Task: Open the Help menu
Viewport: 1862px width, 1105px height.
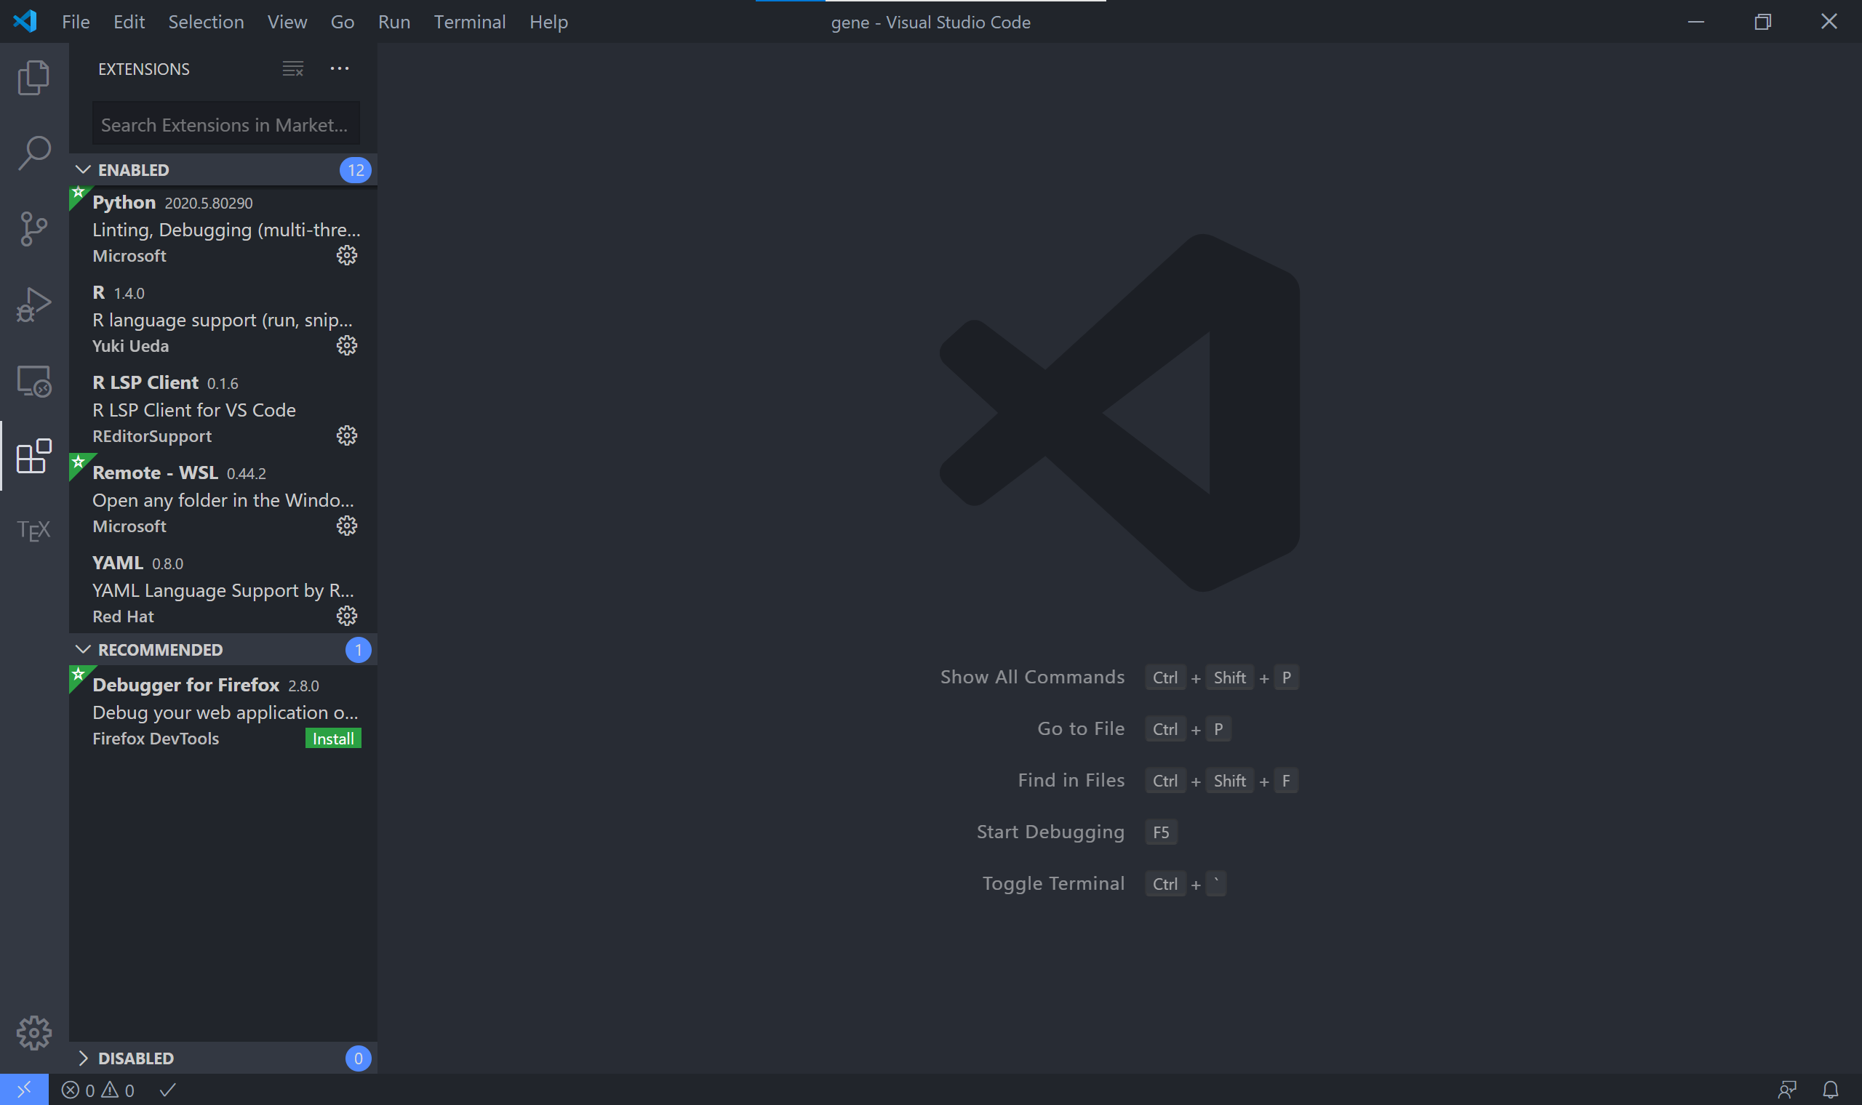Action: coord(548,22)
